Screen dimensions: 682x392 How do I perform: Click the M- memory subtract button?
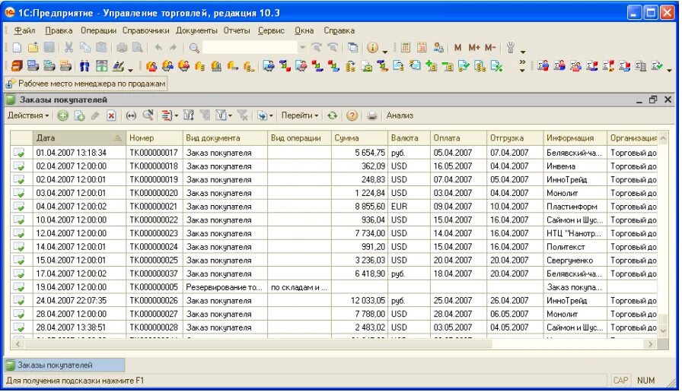click(489, 47)
